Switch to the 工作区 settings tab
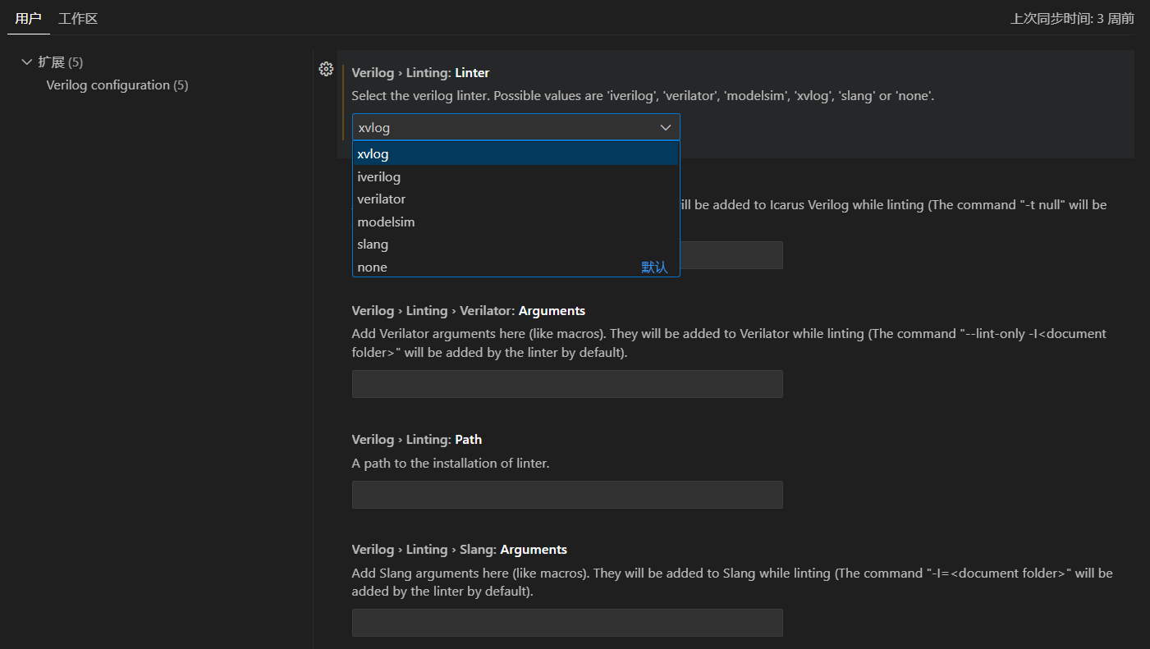 click(x=78, y=18)
